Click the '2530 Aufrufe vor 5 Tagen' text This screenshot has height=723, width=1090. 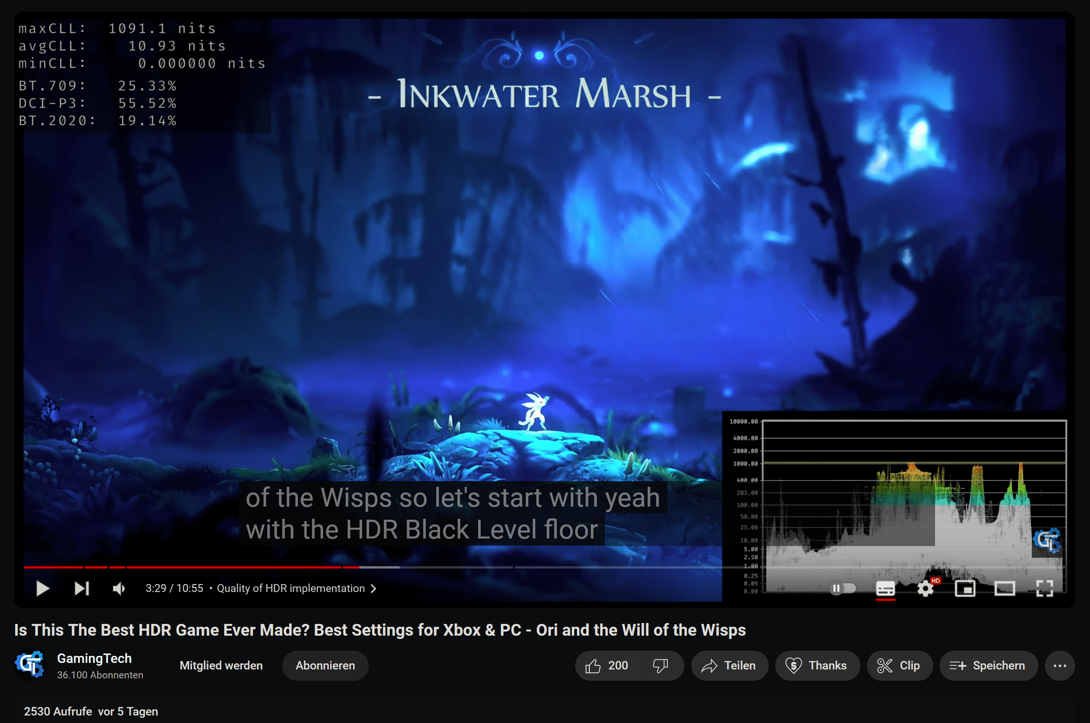click(x=91, y=712)
